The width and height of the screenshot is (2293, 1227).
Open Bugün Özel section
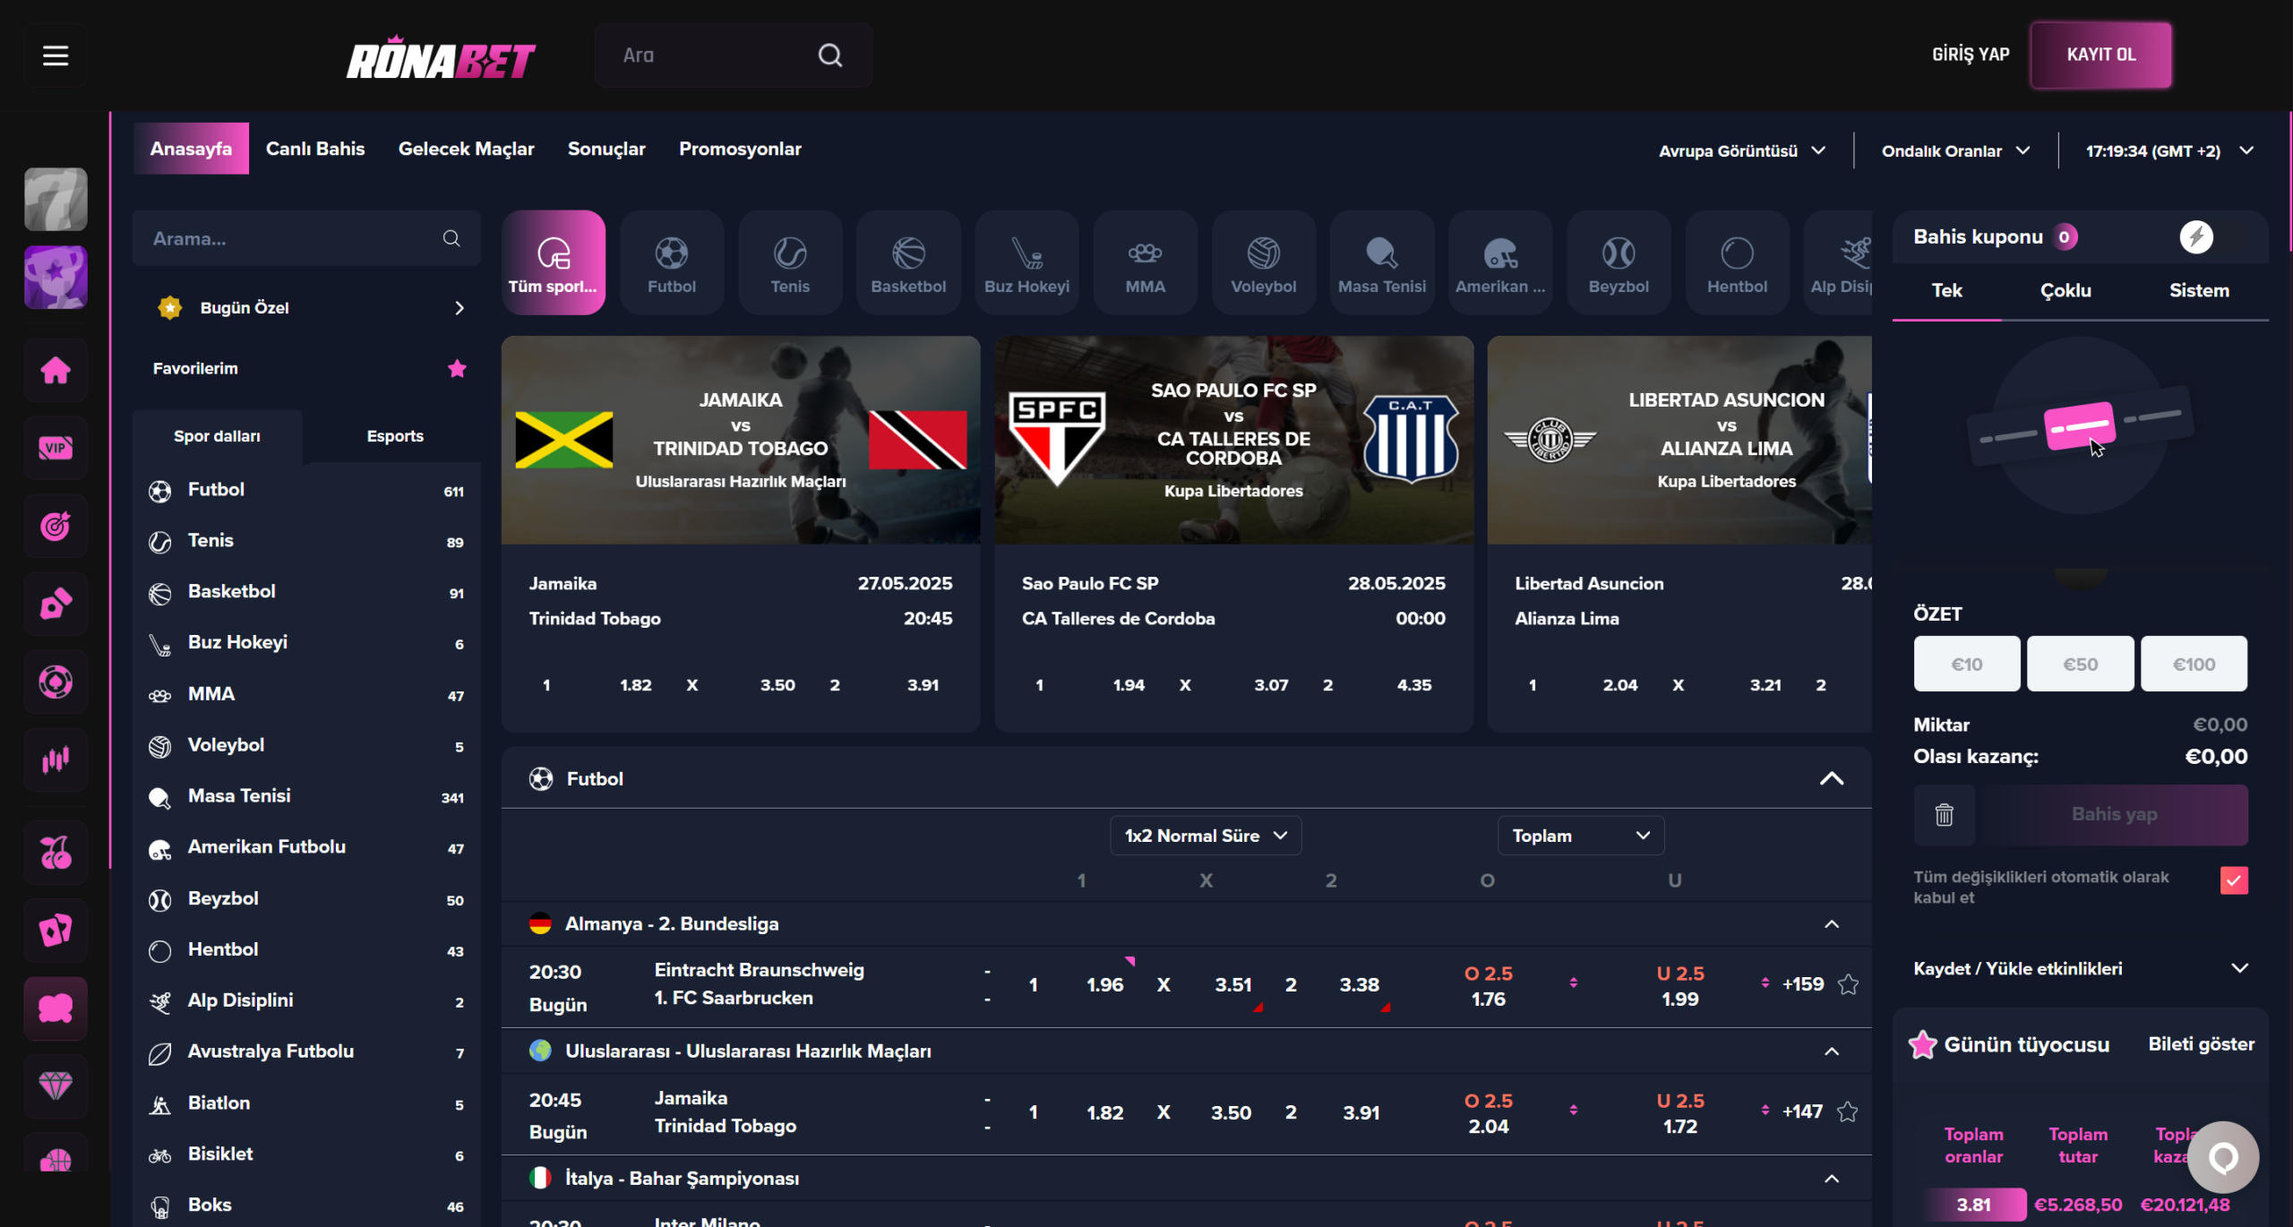click(306, 308)
